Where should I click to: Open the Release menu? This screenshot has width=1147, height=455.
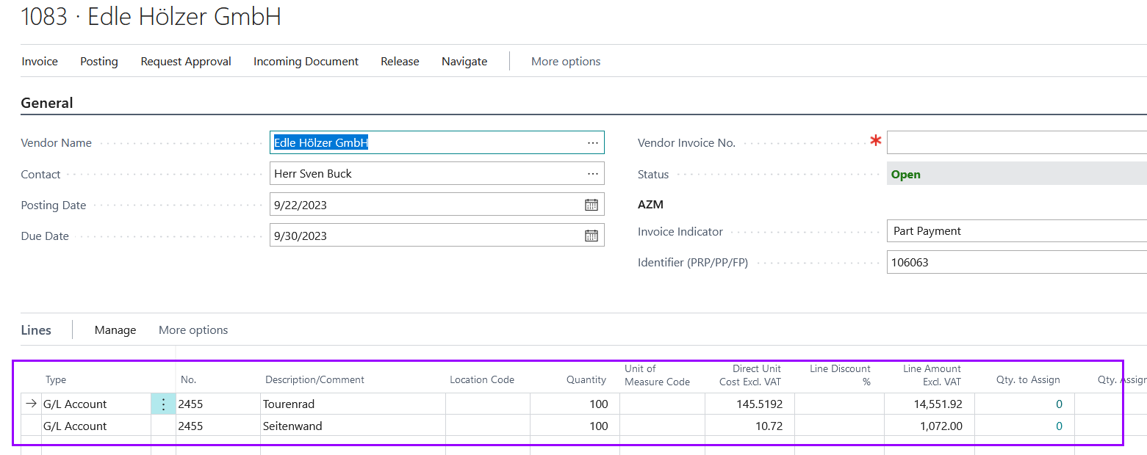coord(400,62)
